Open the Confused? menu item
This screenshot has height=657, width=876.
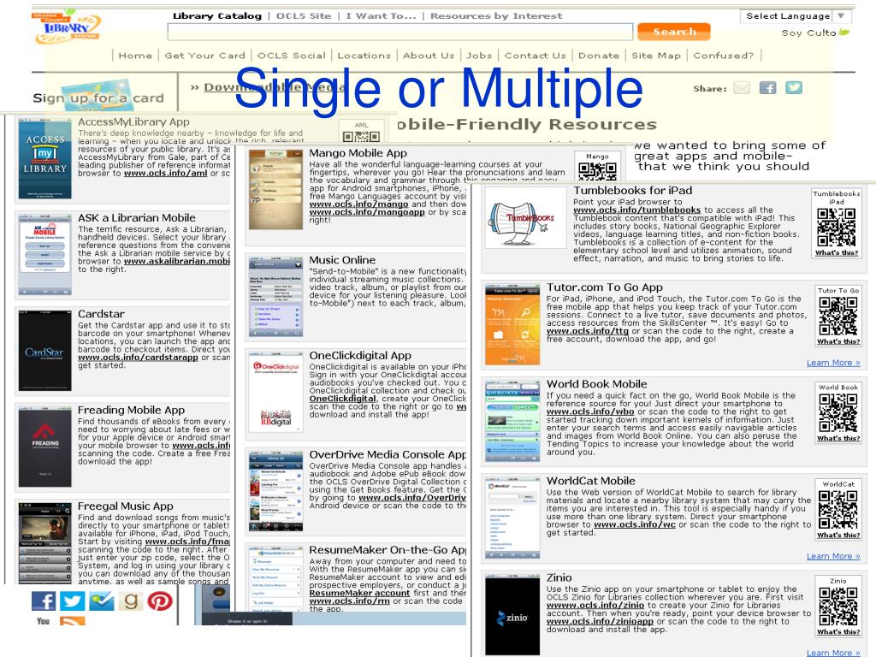click(724, 56)
